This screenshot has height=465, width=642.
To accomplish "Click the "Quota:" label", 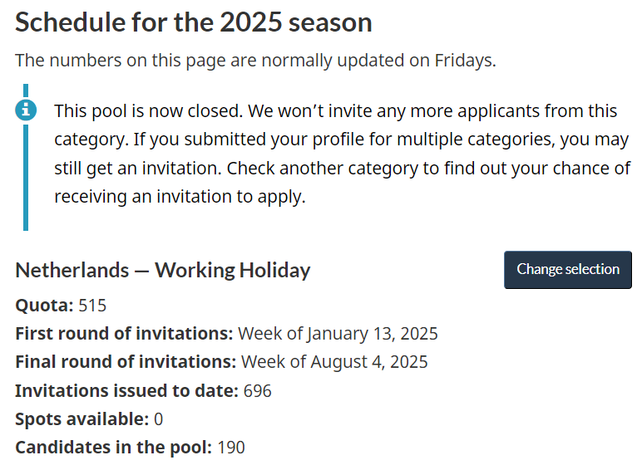I will pos(45,306).
